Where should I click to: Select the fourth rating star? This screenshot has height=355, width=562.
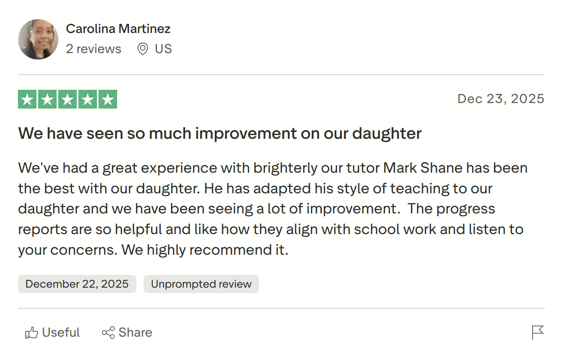(x=88, y=99)
